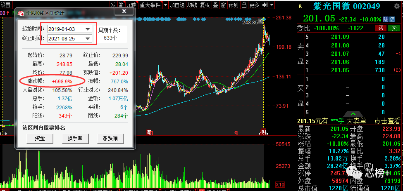The width and height of the screenshot is (403, 191).
Task: Click the 量比 value 3.32
Action: 395,151
